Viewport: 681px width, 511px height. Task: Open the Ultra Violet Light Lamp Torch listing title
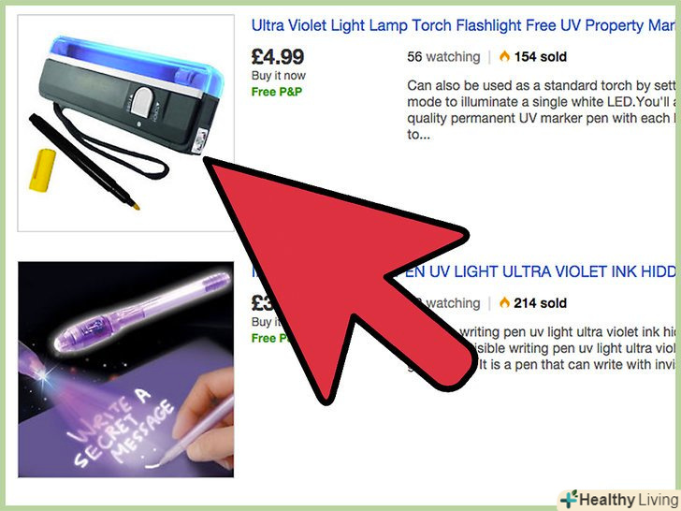[x=463, y=25]
